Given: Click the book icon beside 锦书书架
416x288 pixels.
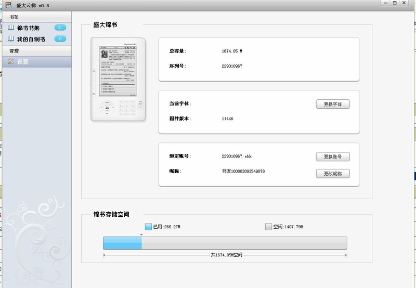Looking at the screenshot, I should coord(10,28).
